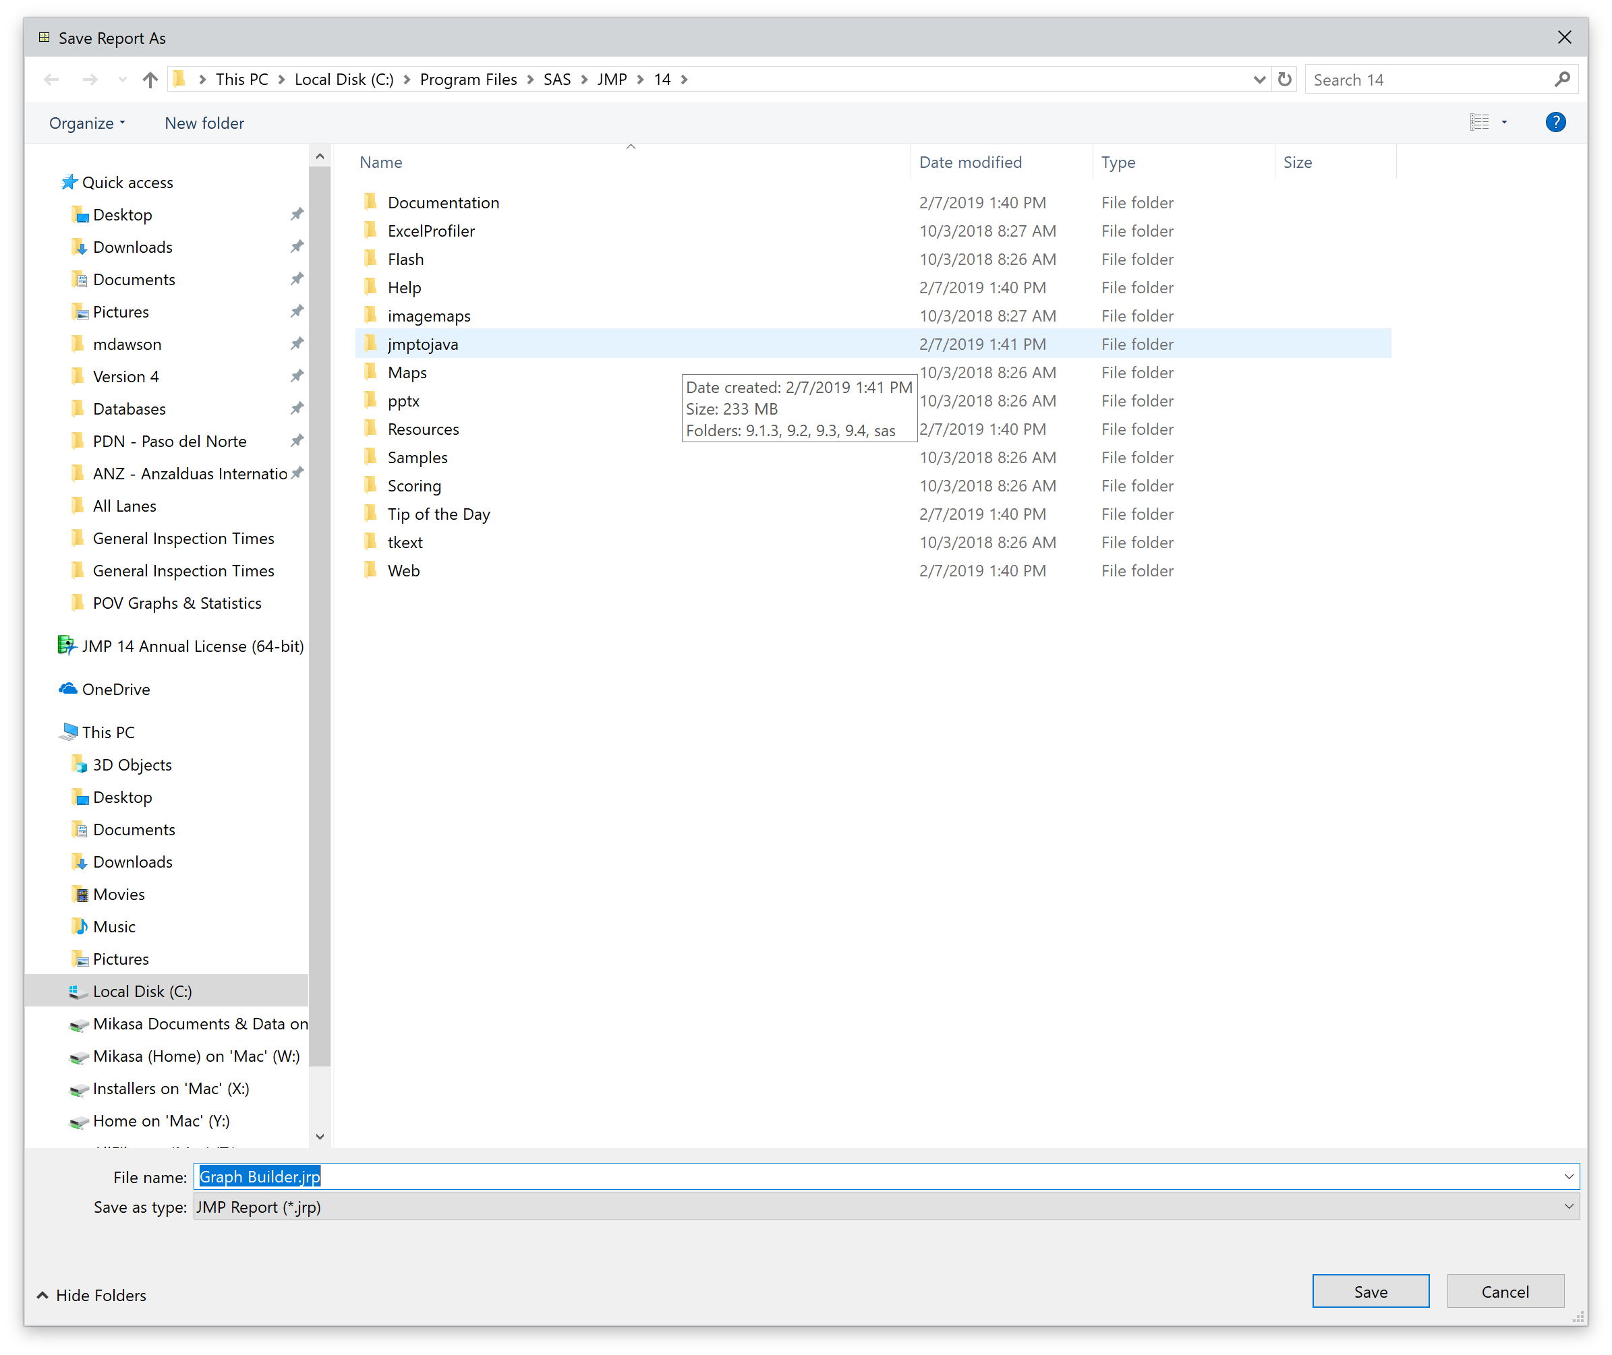Click pin icon next to Databases
The height and width of the screenshot is (1355, 1612).
297,409
